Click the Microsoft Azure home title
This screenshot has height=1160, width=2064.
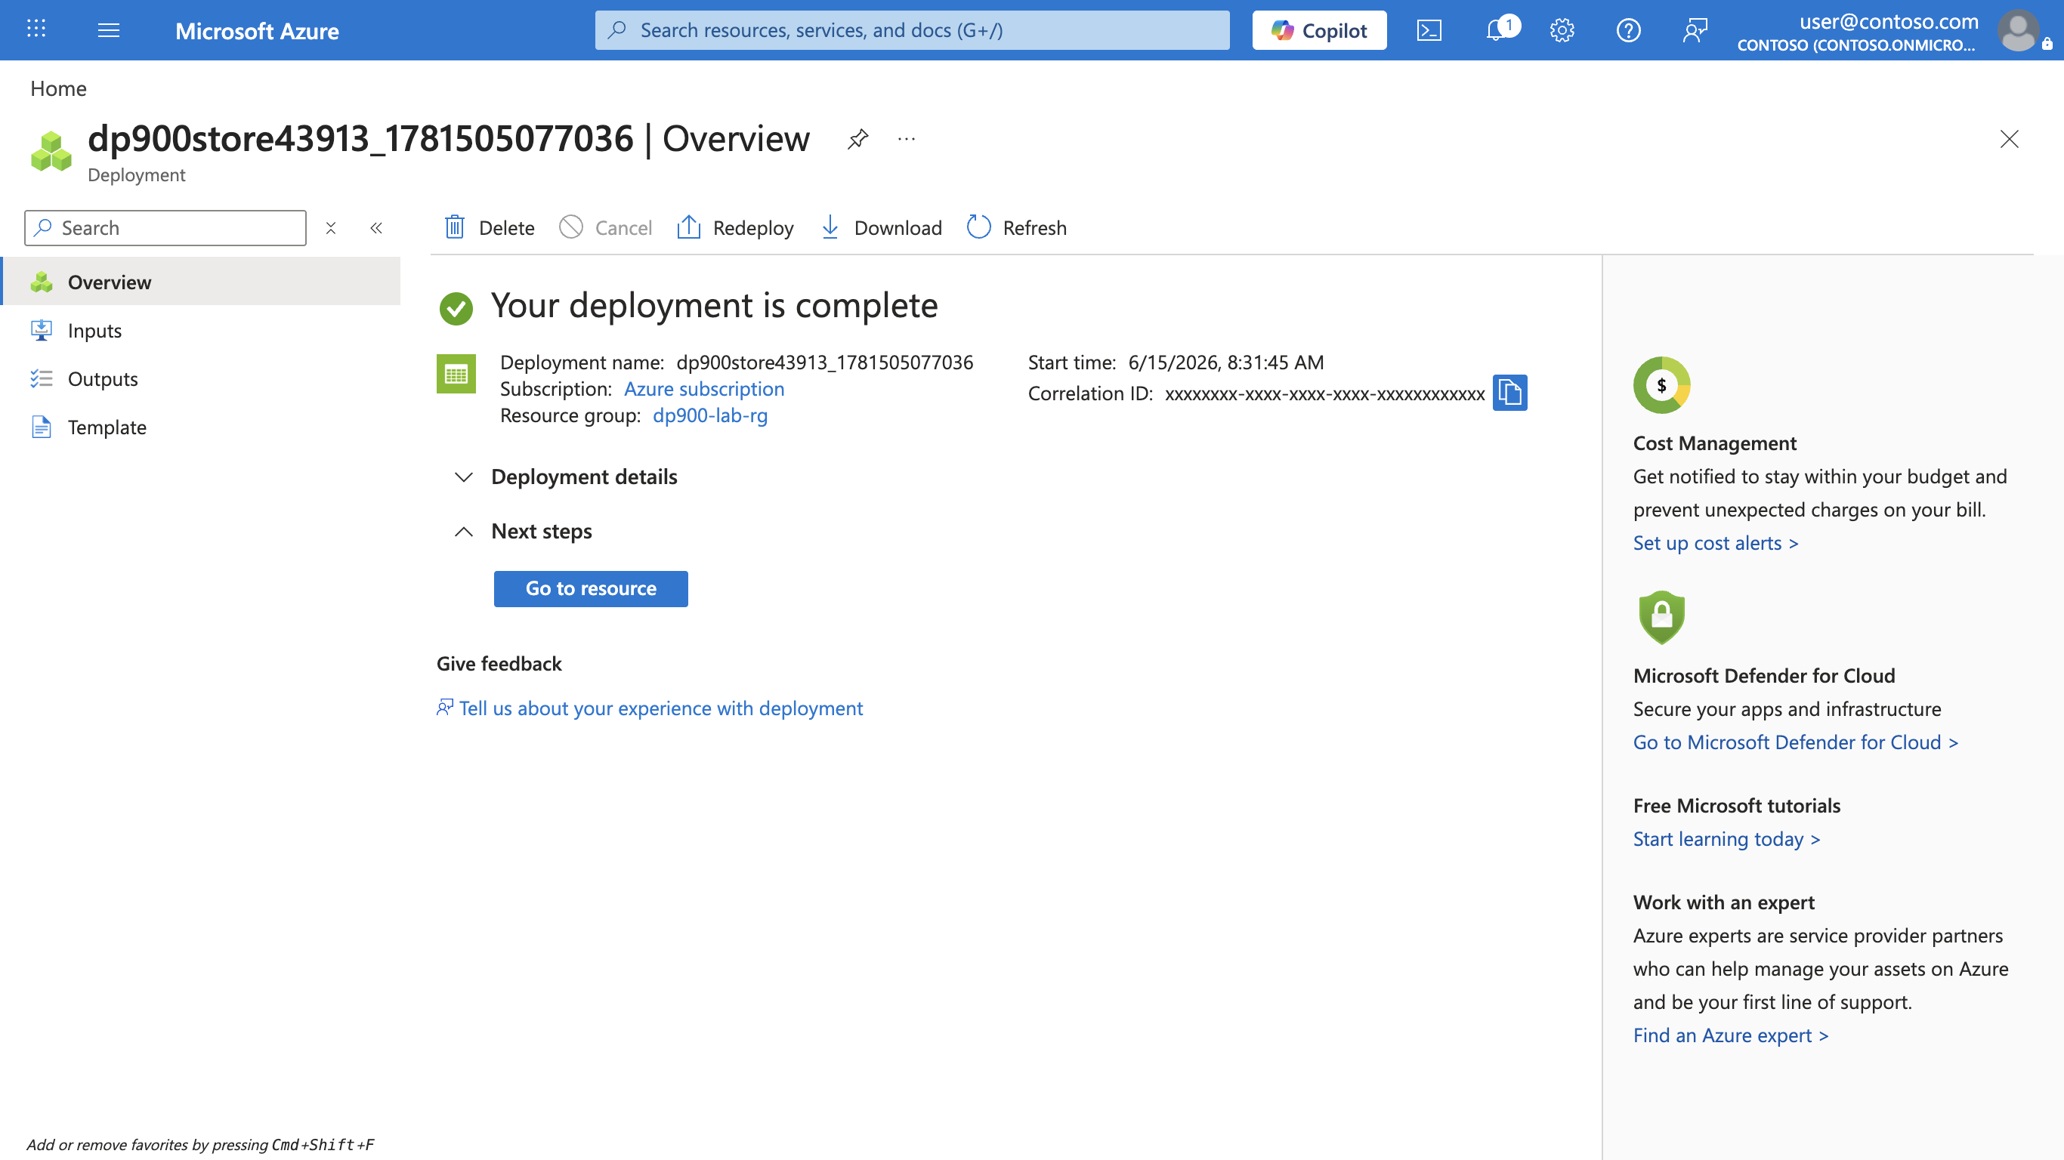(x=257, y=30)
